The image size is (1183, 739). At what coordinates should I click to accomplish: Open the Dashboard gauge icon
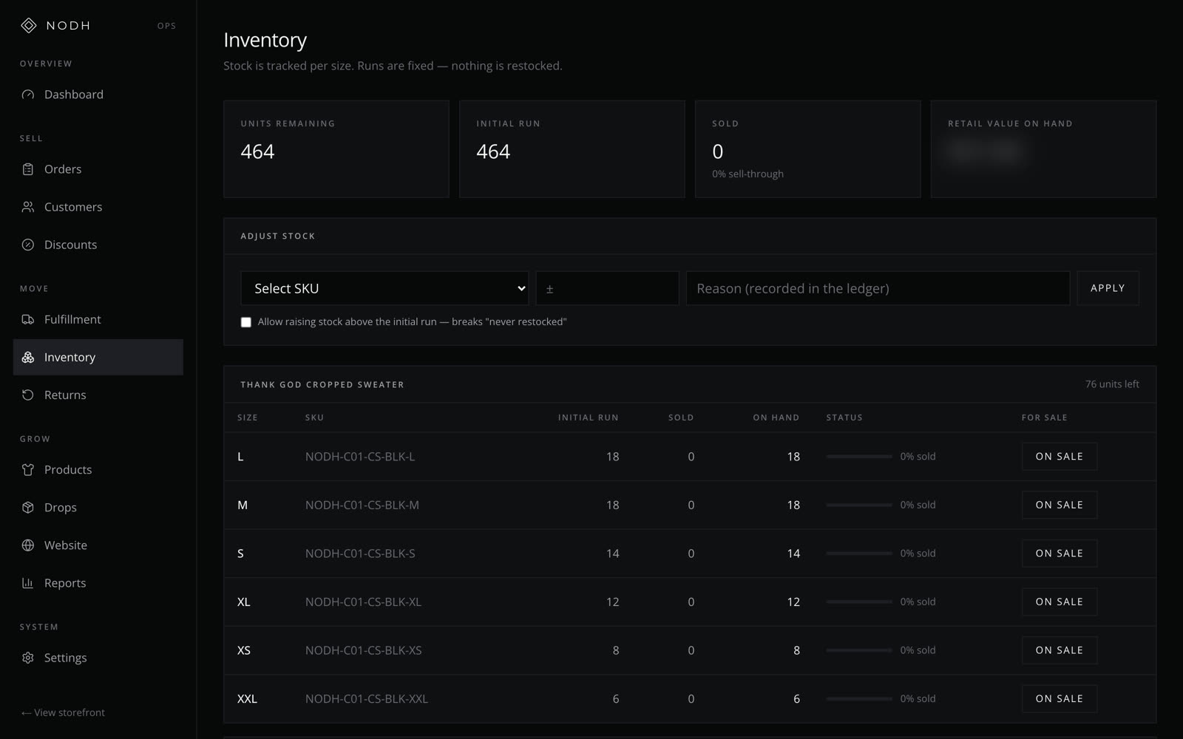pyautogui.click(x=28, y=95)
